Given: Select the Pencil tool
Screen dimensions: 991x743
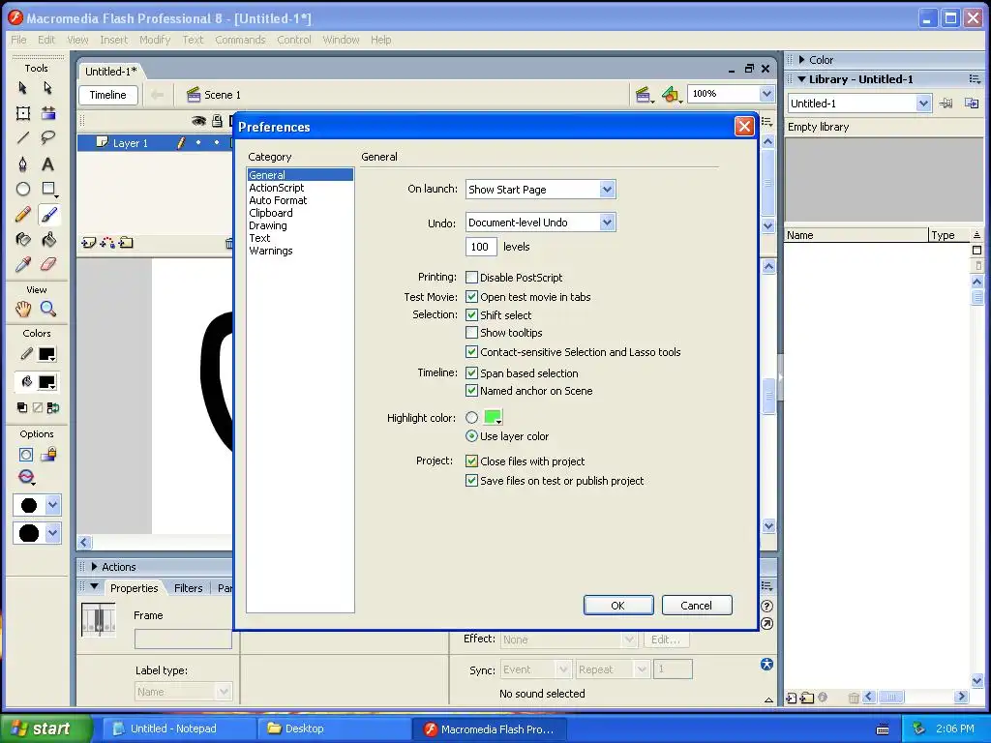Looking at the screenshot, I should [x=23, y=215].
